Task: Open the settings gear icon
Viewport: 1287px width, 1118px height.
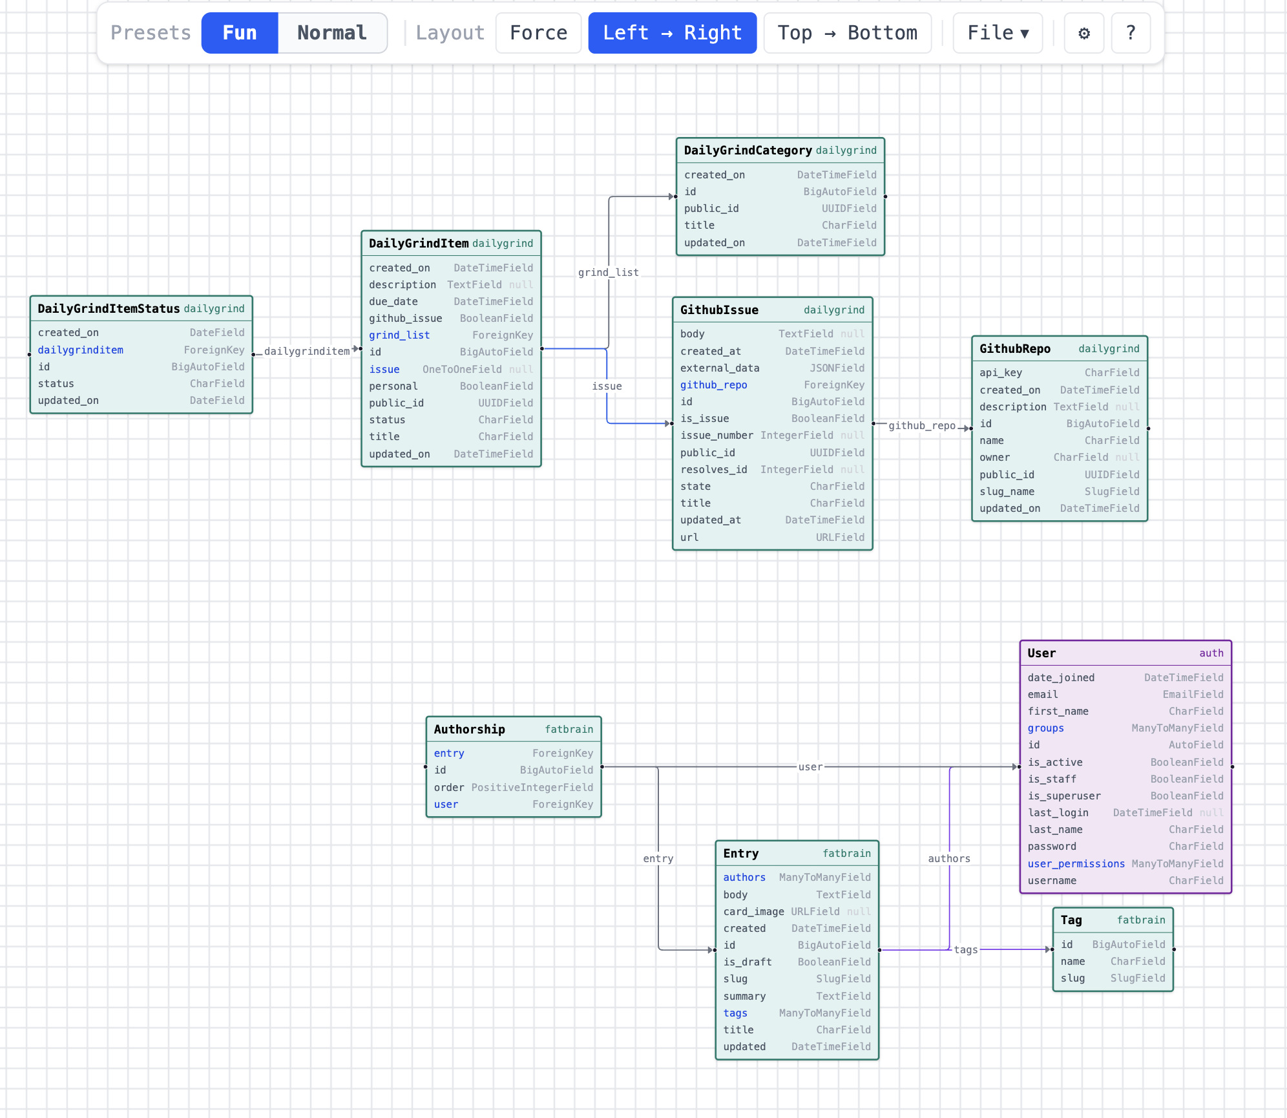Action: tap(1083, 33)
